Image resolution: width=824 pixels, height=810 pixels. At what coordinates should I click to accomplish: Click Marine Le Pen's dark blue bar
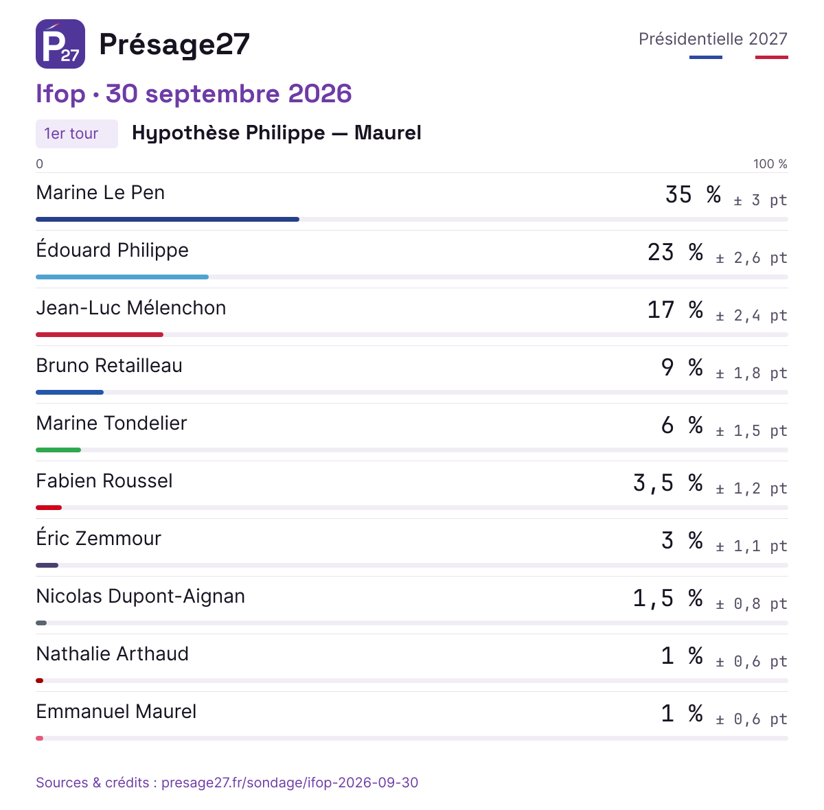click(x=168, y=220)
